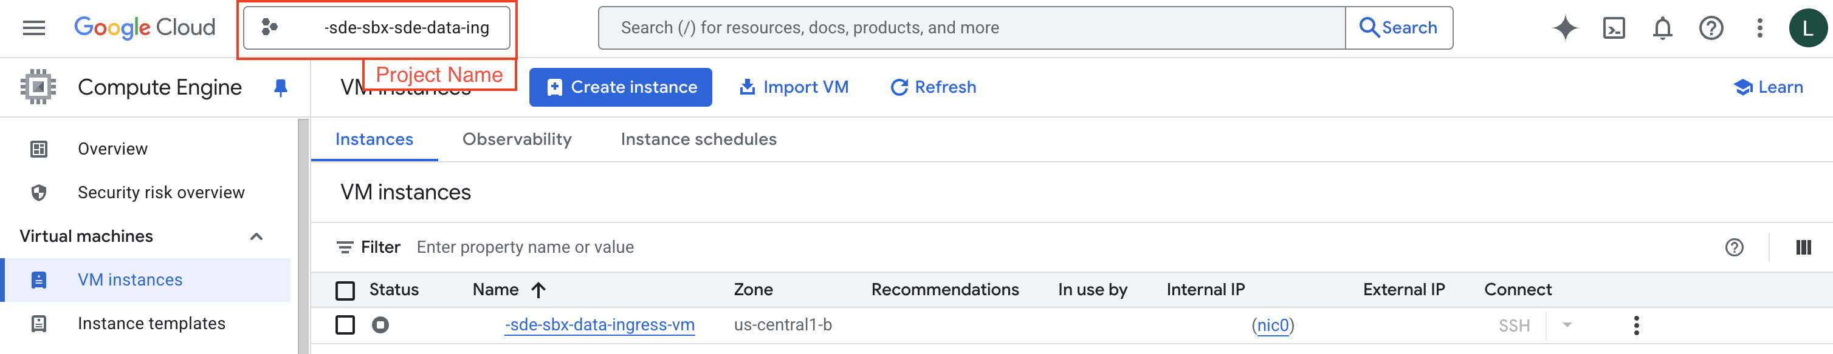Open the notifications bell
Image resolution: width=1833 pixels, height=354 pixels.
(1662, 28)
